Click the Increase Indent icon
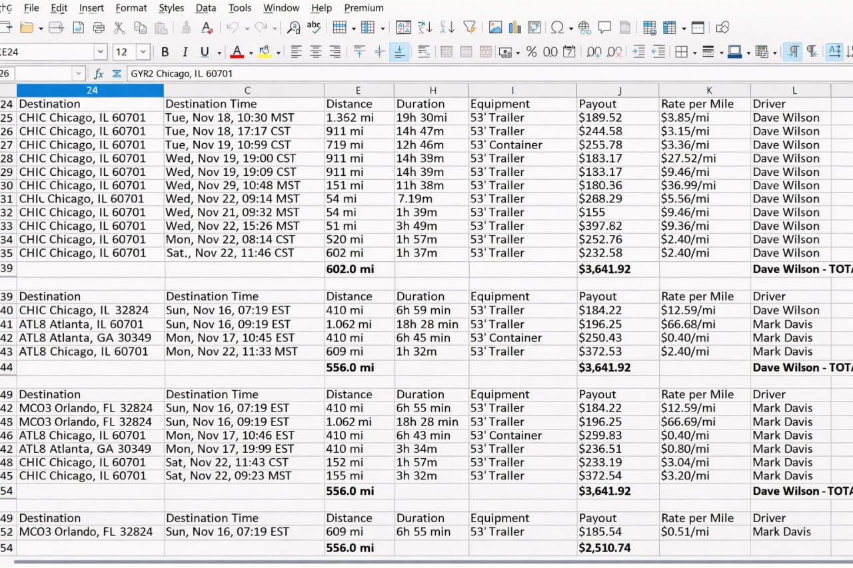Viewport: 853px width, 568px height. pyautogui.click(x=638, y=52)
